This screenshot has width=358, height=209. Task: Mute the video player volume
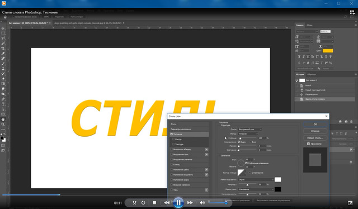[x=202, y=203]
